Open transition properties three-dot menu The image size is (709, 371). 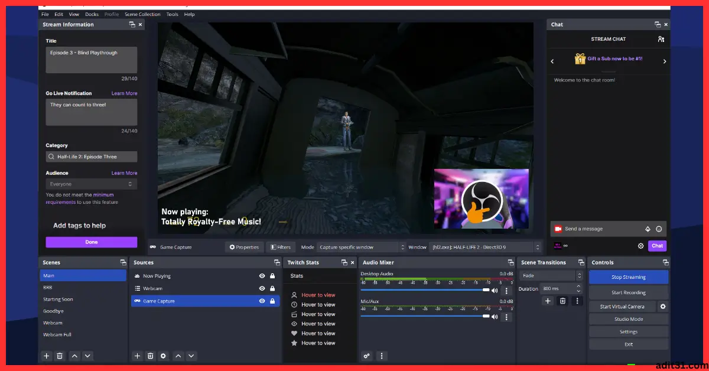point(577,301)
